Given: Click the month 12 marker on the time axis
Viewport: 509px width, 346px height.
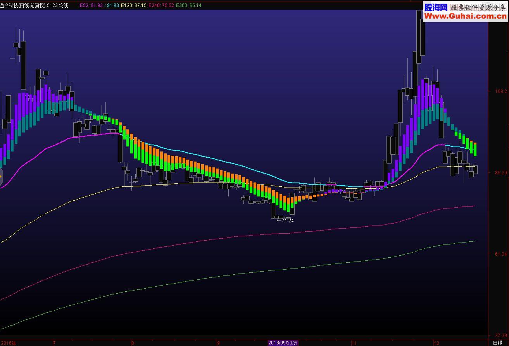Looking at the screenshot, I should click(x=437, y=343).
